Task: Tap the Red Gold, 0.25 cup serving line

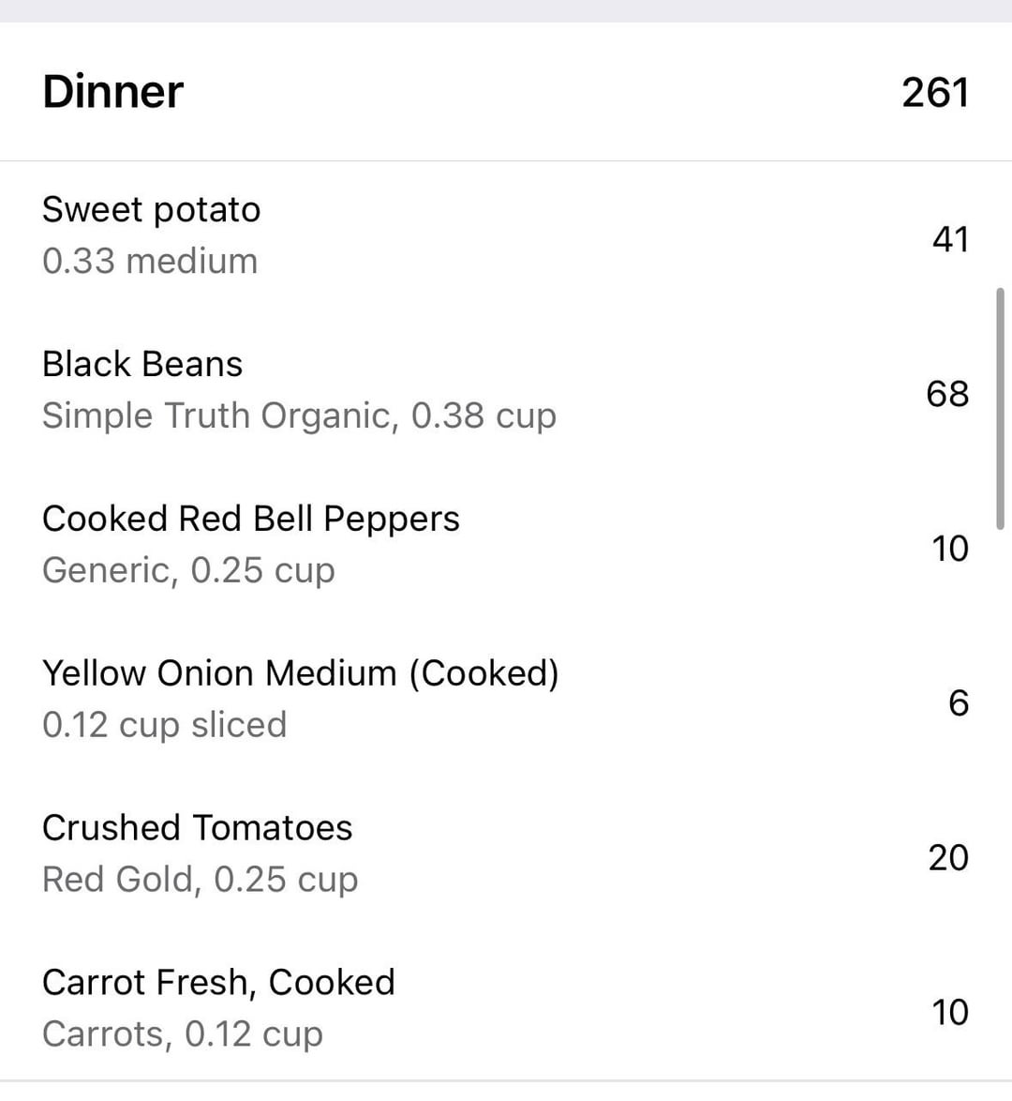Action: (x=201, y=880)
